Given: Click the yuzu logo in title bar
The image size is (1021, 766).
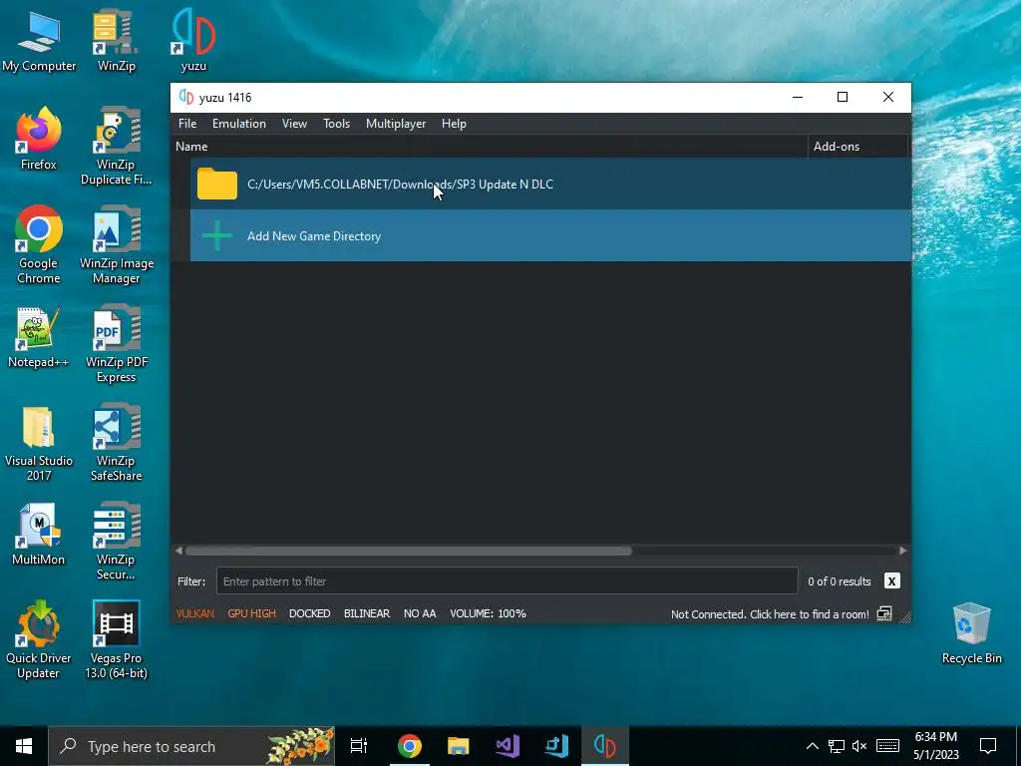Looking at the screenshot, I should [x=186, y=97].
